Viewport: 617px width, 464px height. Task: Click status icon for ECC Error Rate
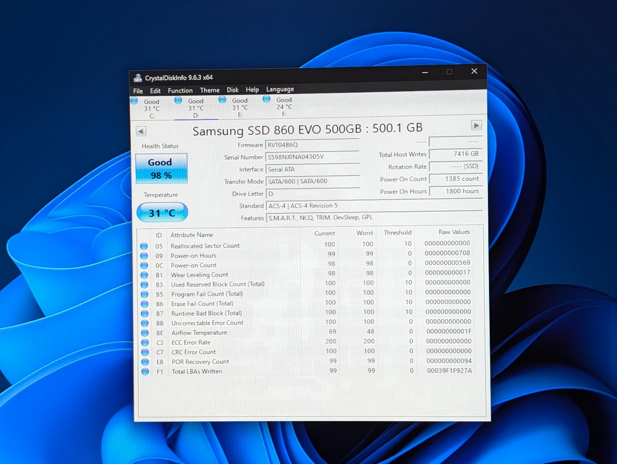pos(145,342)
